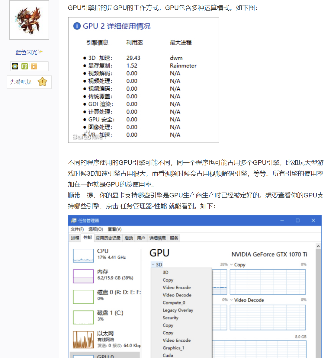Close the 任务管理器 window
This screenshot has height=358, width=334.
313,221
